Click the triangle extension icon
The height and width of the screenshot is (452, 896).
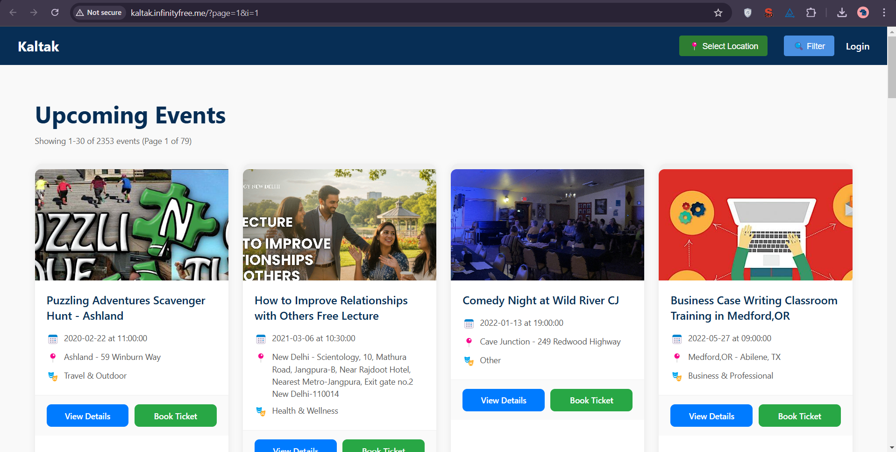click(789, 13)
